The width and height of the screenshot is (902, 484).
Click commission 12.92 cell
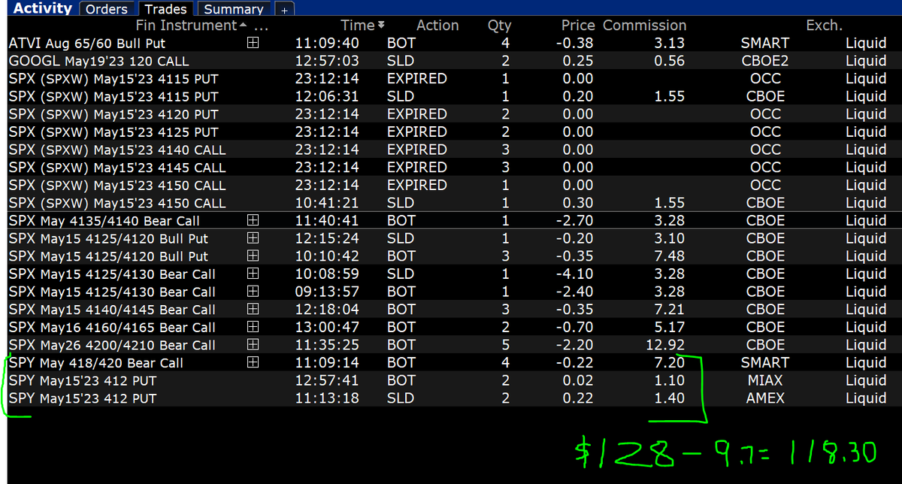pyautogui.click(x=666, y=345)
